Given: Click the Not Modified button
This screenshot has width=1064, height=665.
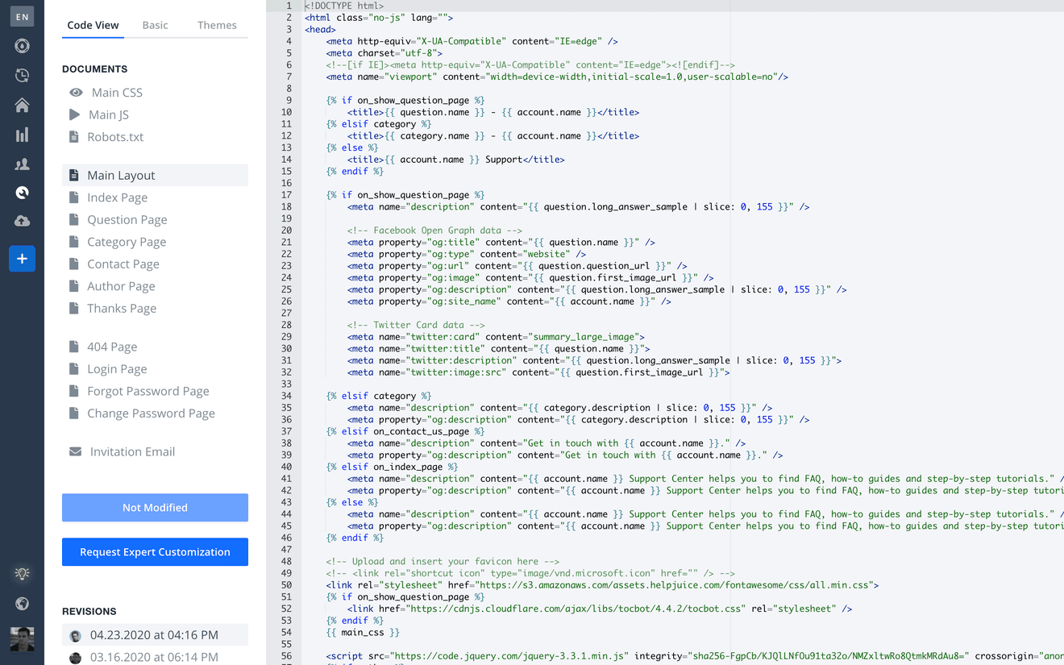Looking at the screenshot, I should click(155, 508).
